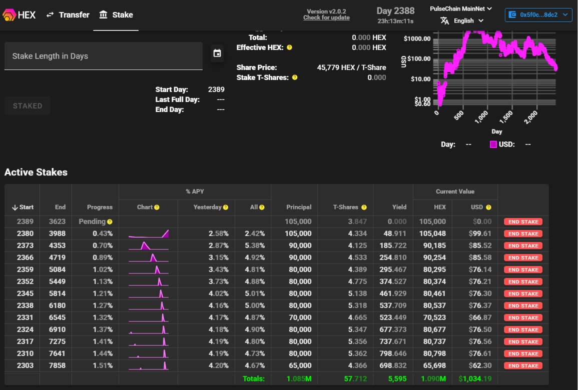Sort table by Start column

(x=23, y=207)
